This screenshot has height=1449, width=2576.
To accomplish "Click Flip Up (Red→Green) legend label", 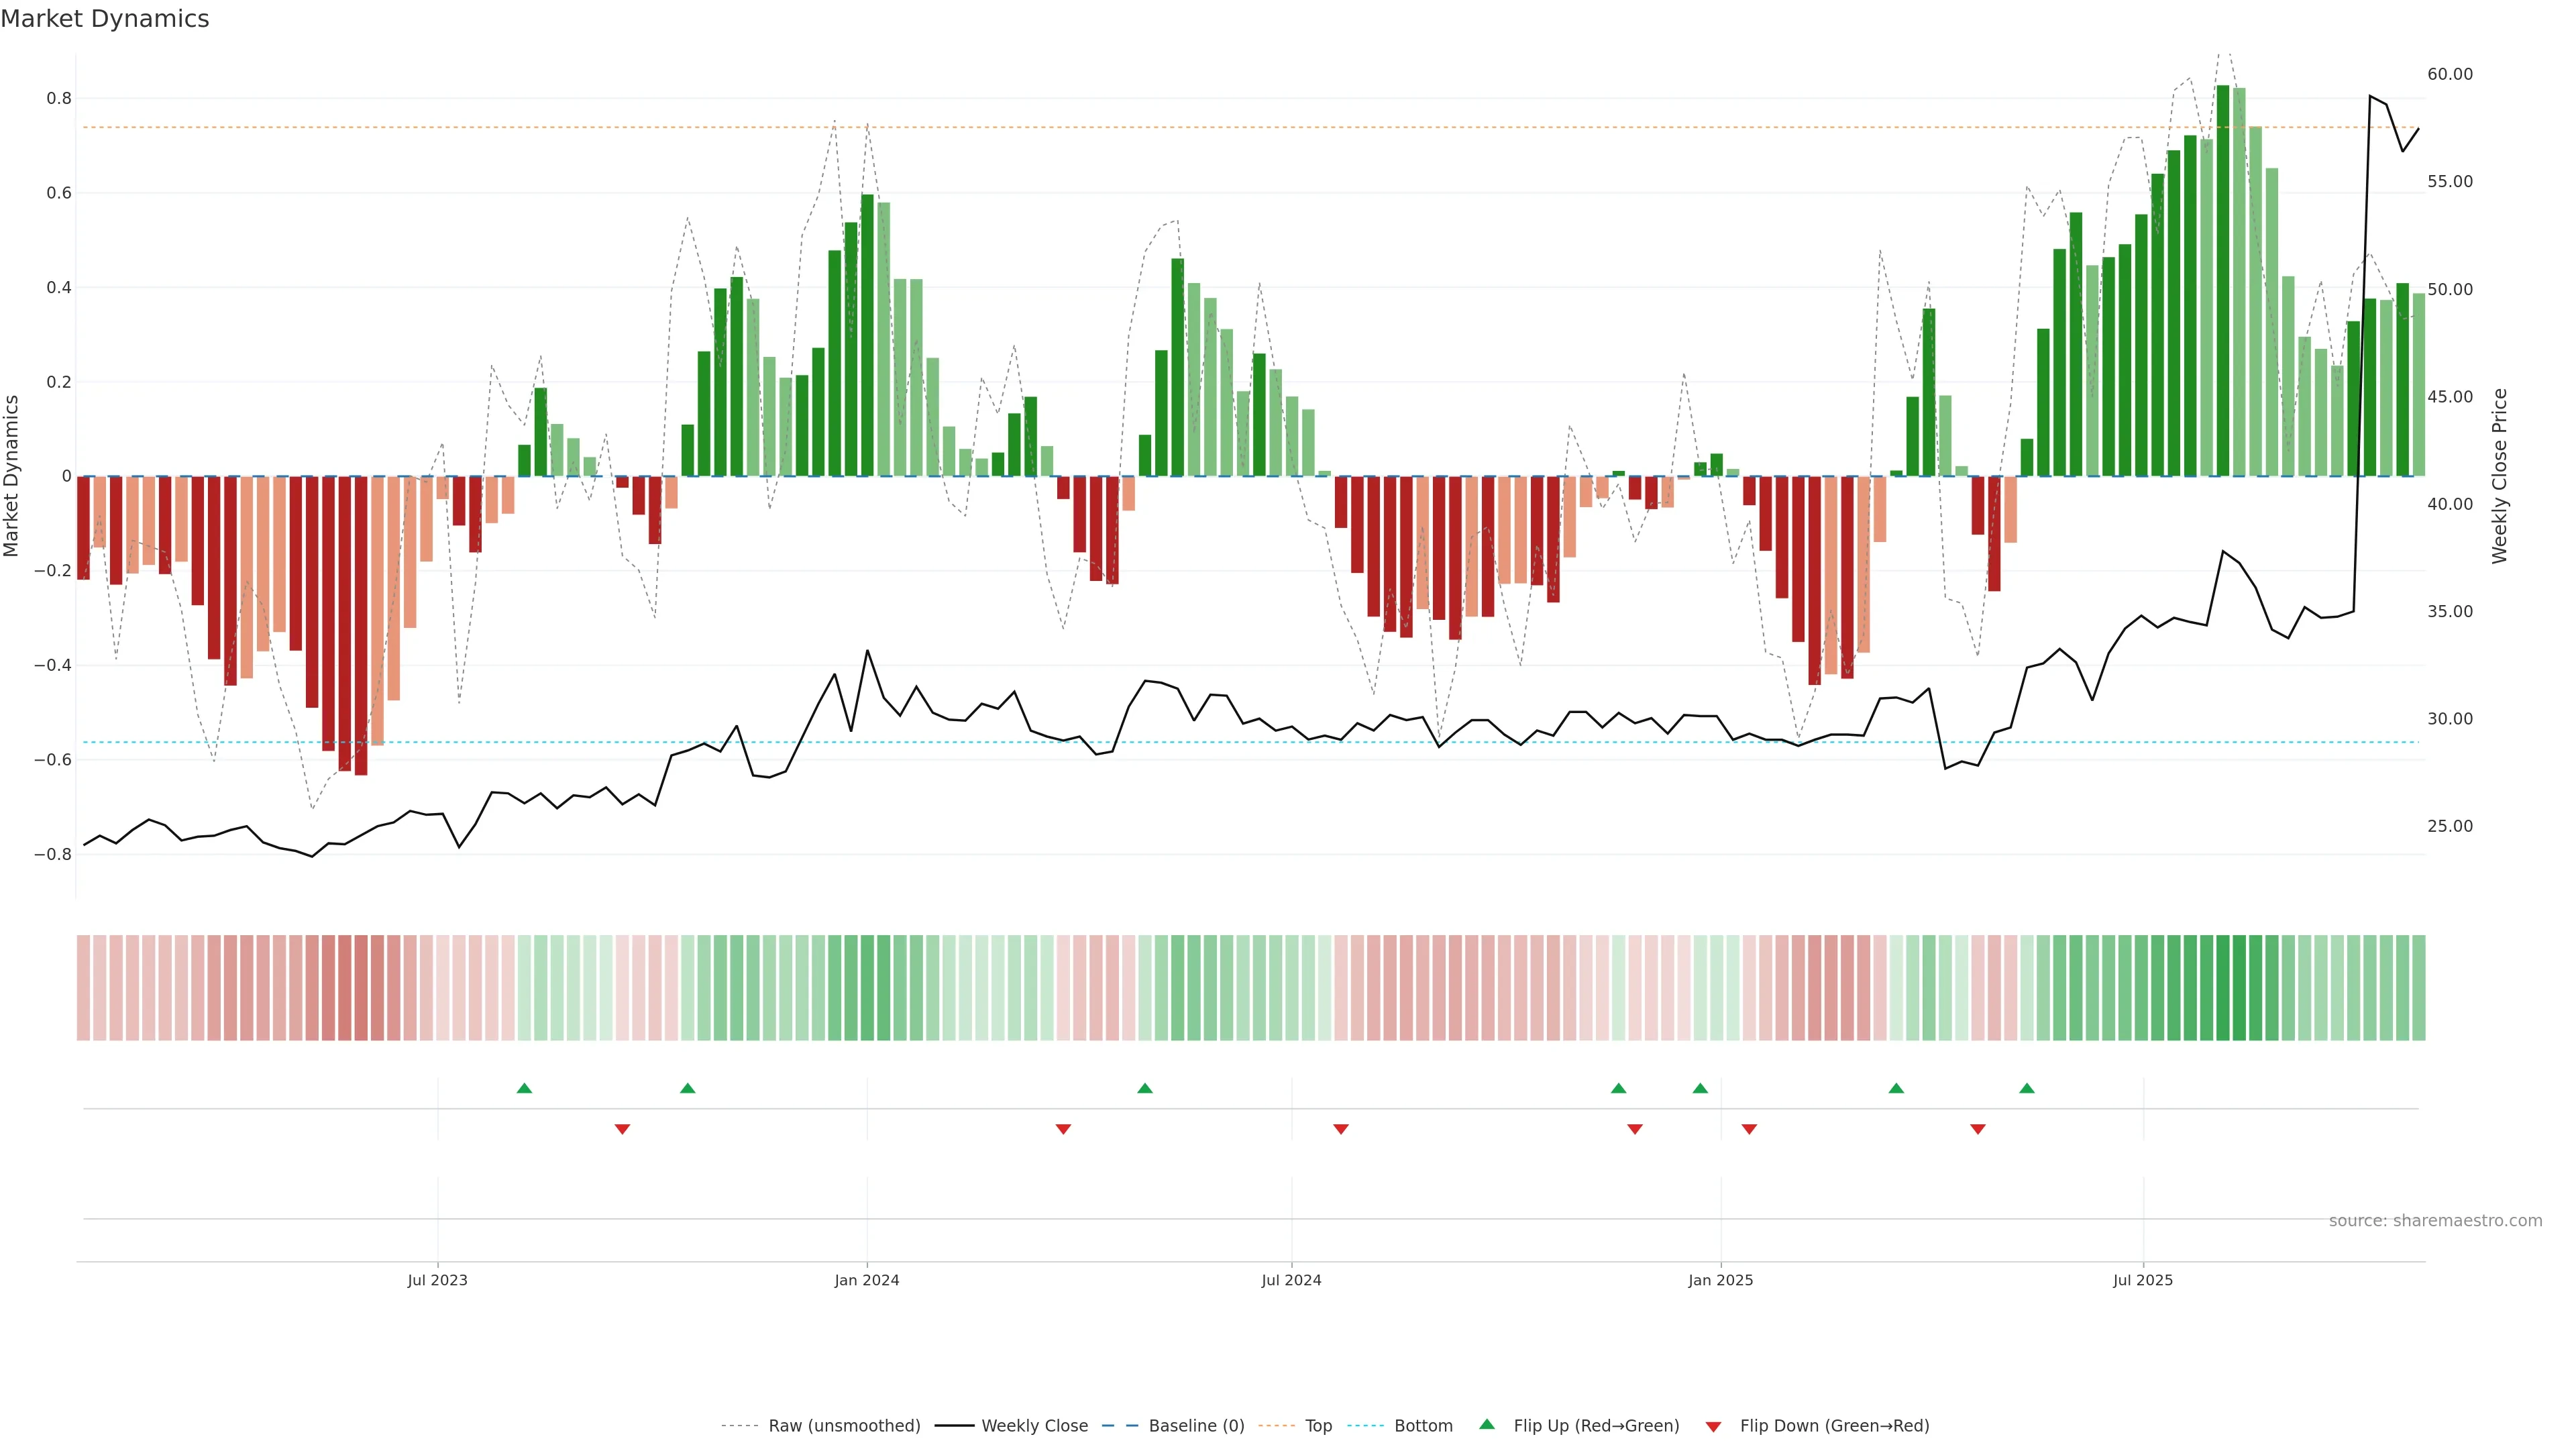I will click(1596, 1426).
